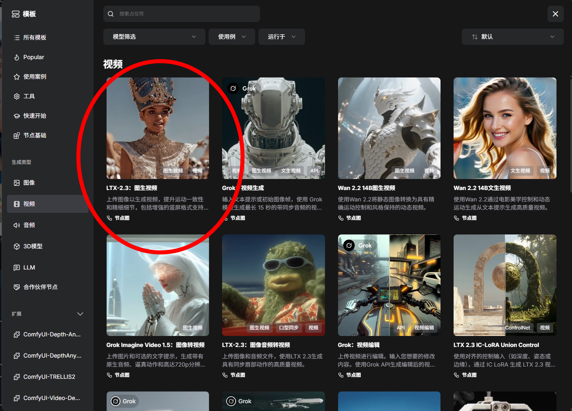Select 工具 in the sidebar
Viewport: 572px width, 411px height.
pos(48,96)
